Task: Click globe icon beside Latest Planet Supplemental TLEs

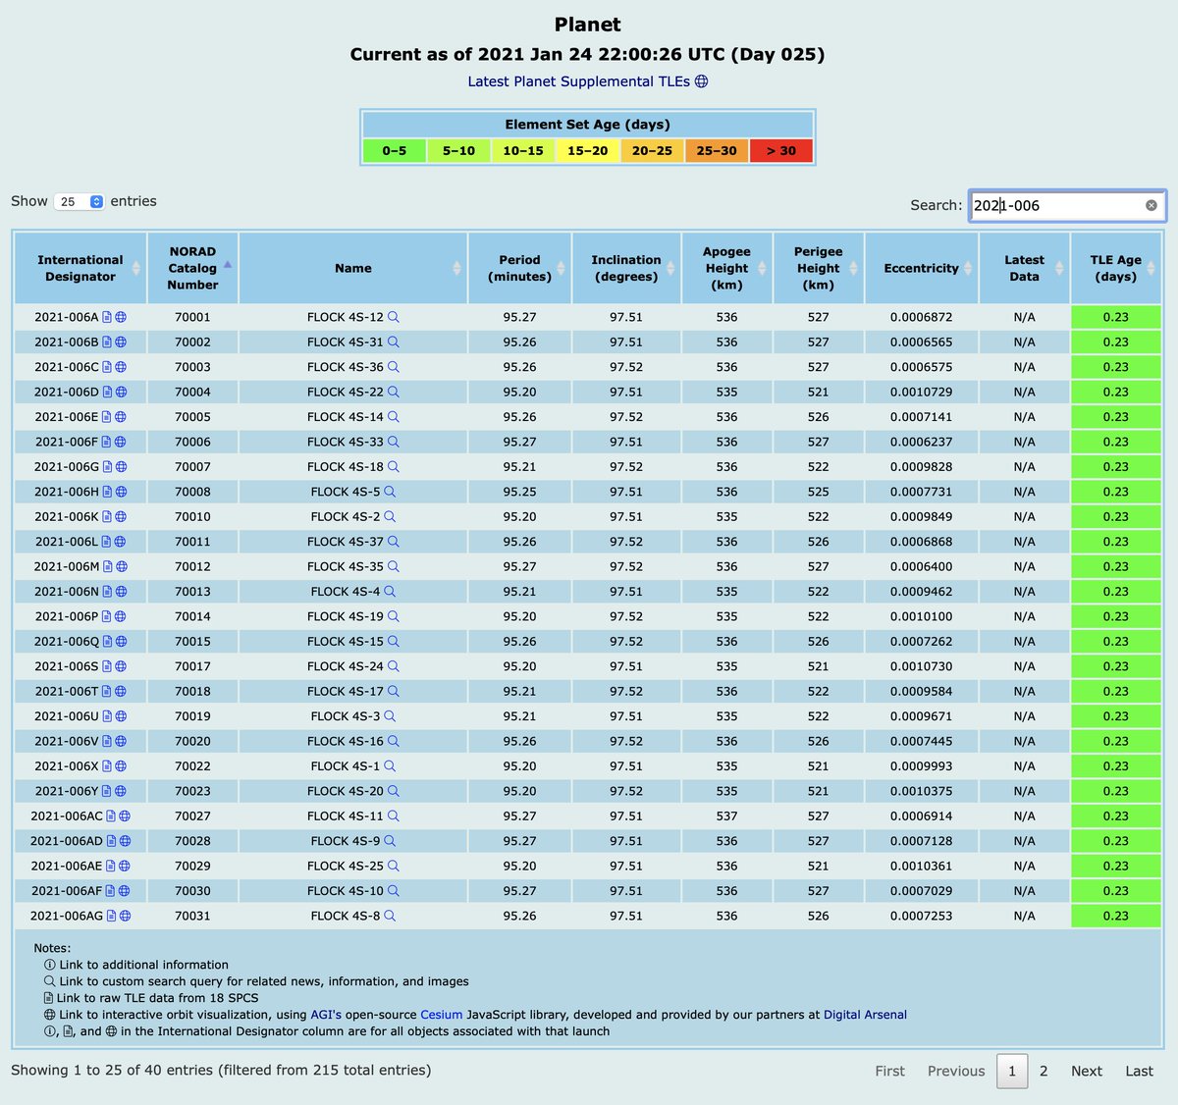Action: 701,81
